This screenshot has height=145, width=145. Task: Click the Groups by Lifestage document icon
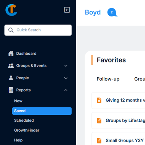coord(99,121)
